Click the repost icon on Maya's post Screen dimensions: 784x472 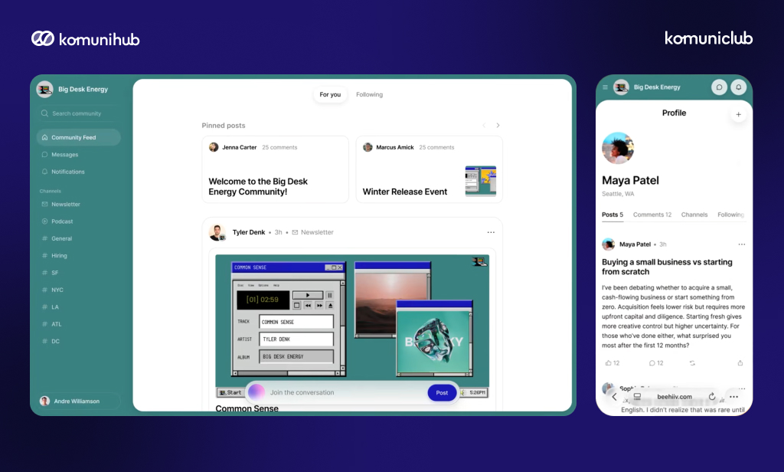(692, 363)
